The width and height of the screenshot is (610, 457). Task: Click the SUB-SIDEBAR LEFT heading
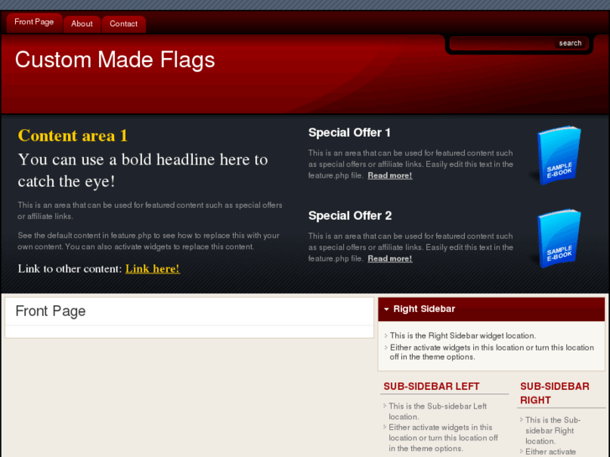coord(431,387)
